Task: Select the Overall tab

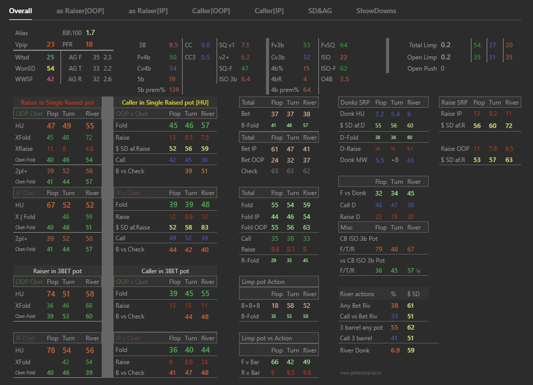Action: pyautogui.click(x=20, y=11)
